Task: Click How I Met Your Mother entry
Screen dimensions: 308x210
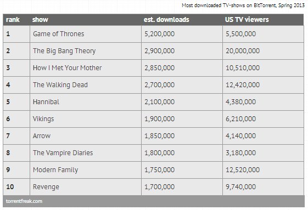Action: (x=67, y=67)
